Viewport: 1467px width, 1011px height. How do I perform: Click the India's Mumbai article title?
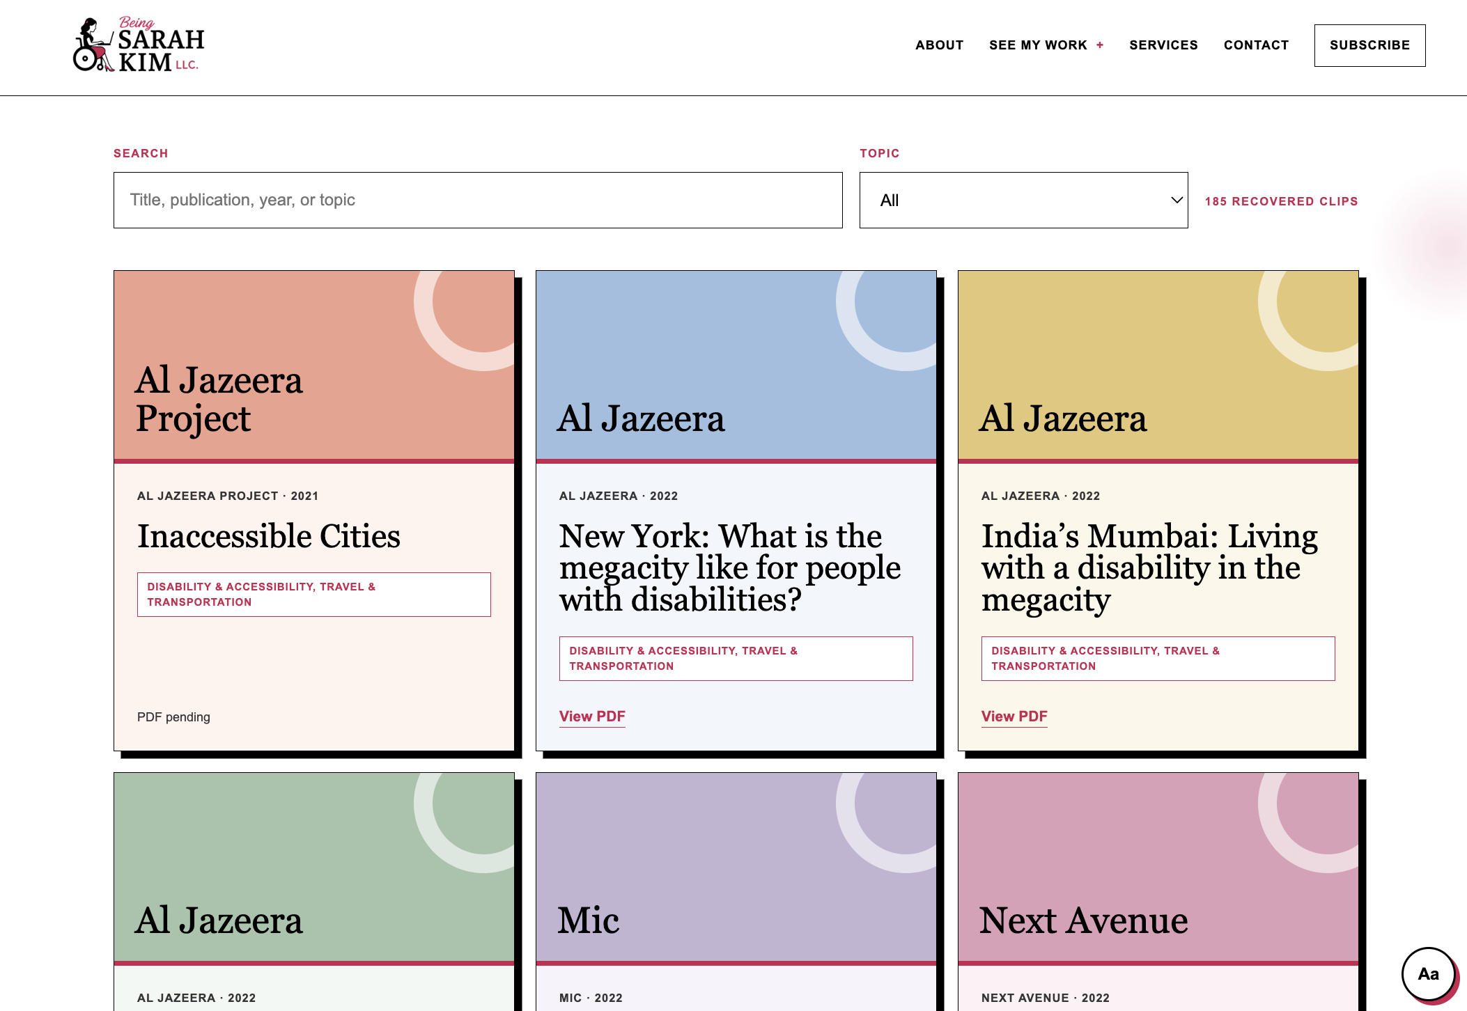[1149, 567]
